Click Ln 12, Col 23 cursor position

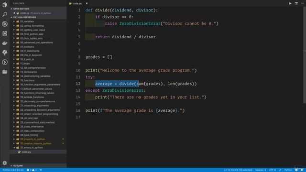[x=238, y=170]
